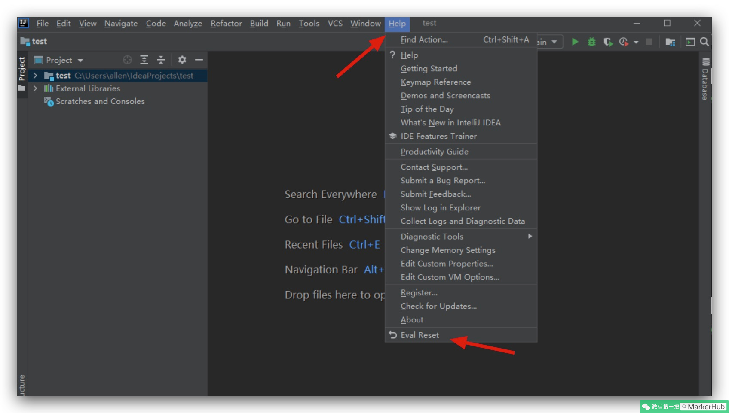Select Collect Logs and Diagnostic Data

(x=461, y=221)
